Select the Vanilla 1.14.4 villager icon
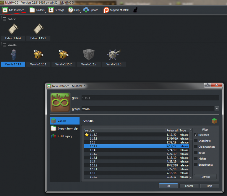 14,55
